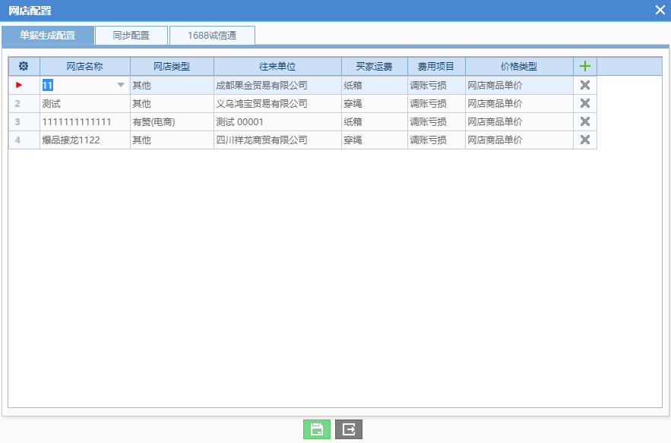Click 调账亏损 in row 11
This screenshot has width=671, height=443.
[436, 85]
